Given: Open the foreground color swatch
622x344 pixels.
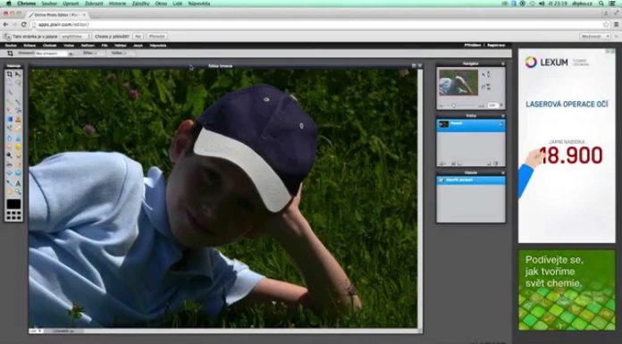Looking at the screenshot, I should coord(13,204).
